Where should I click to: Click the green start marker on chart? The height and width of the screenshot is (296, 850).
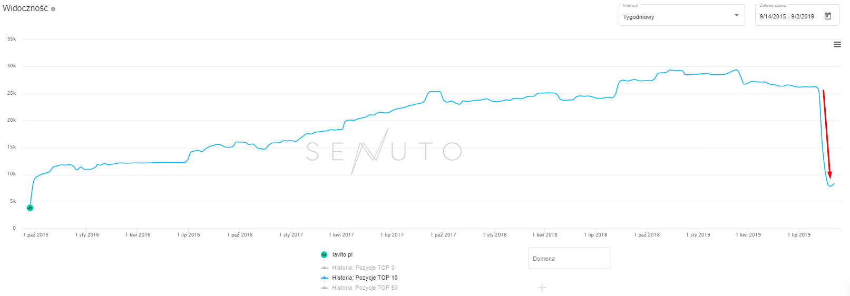[x=30, y=208]
